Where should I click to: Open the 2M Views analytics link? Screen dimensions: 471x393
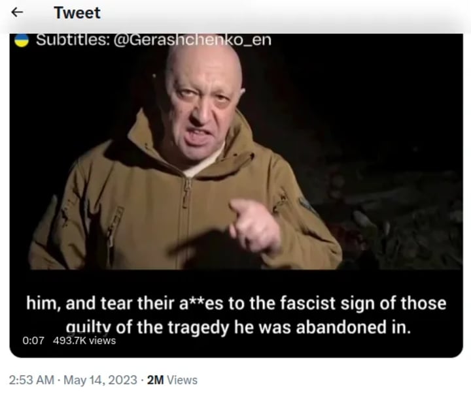point(172,380)
